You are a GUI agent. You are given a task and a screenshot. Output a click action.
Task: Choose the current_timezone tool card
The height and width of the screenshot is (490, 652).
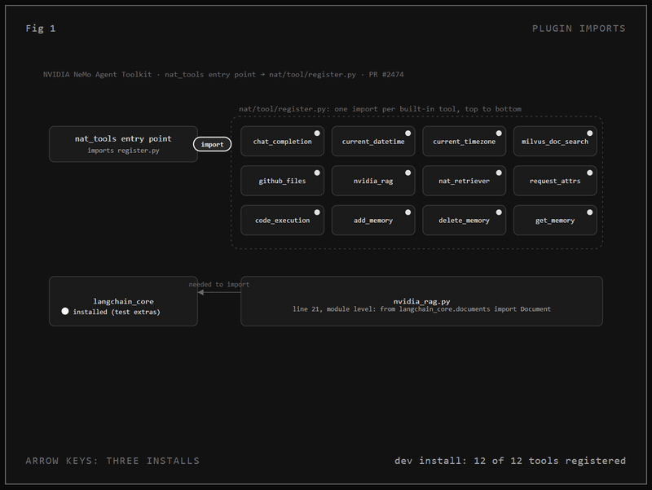point(464,141)
